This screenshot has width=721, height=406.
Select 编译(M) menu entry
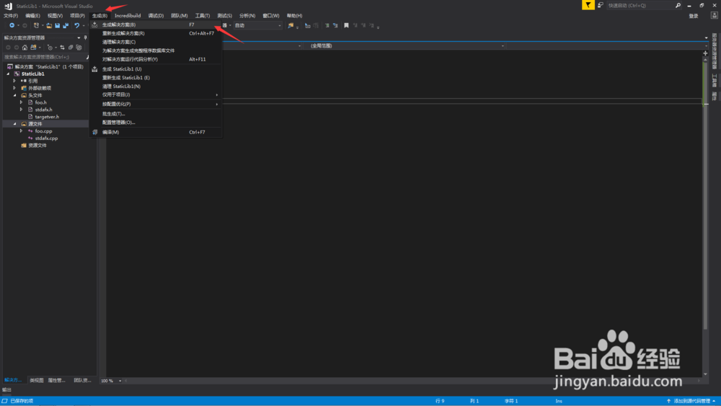point(156,132)
